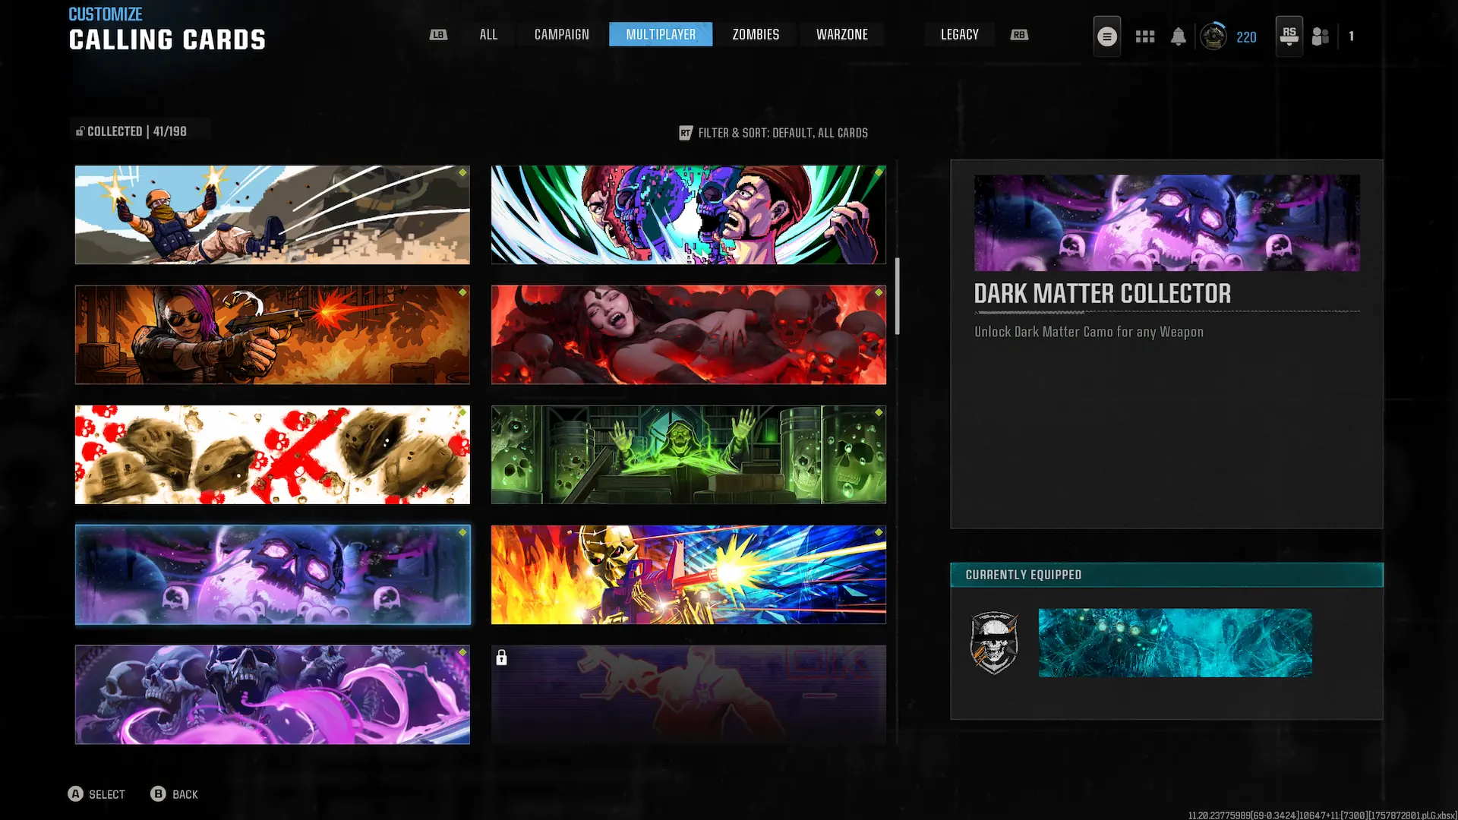This screenshot has width=1458, height=820.
Task: Select the green skeleton wizard calling card
Action: click(688, 455)
